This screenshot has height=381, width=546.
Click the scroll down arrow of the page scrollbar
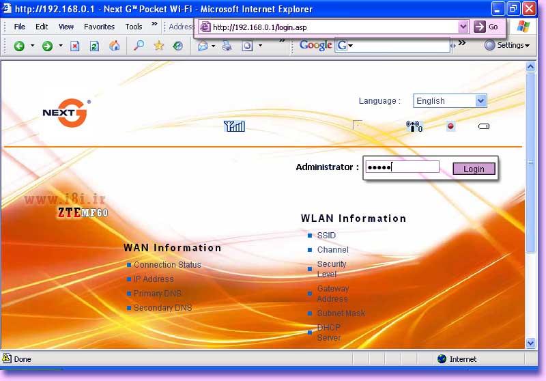pos(530,343)
